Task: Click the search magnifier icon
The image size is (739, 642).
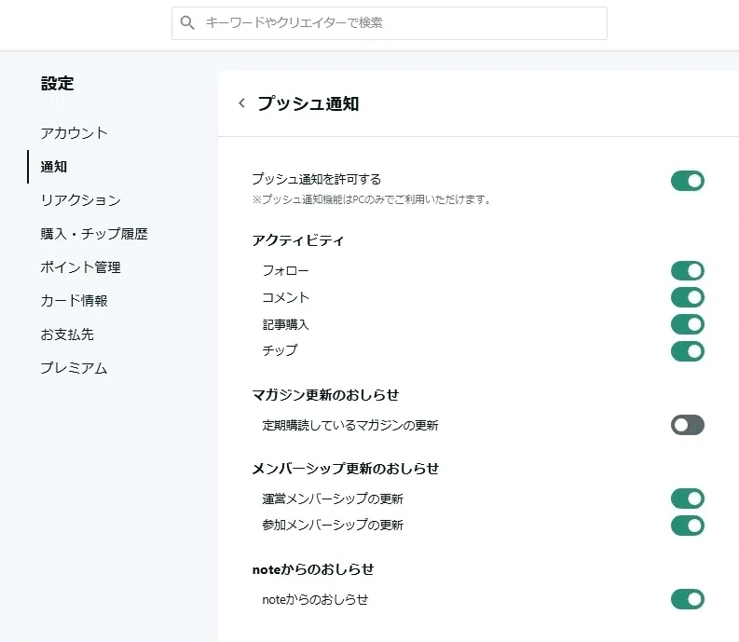Action: [x=187, y=22]
